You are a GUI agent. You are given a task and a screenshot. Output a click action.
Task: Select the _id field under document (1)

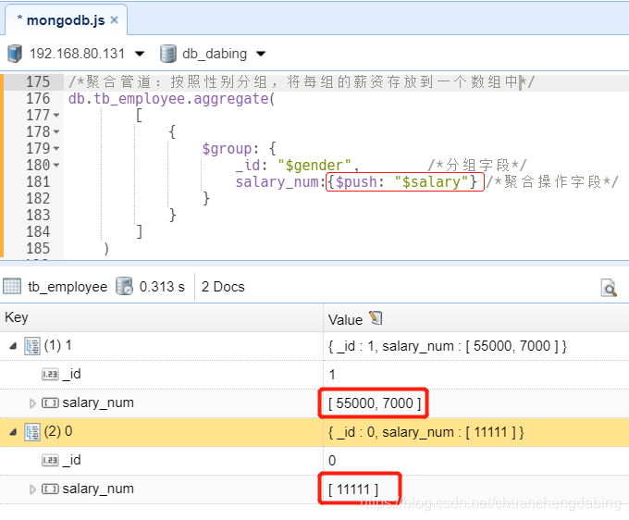coord(72,374)
